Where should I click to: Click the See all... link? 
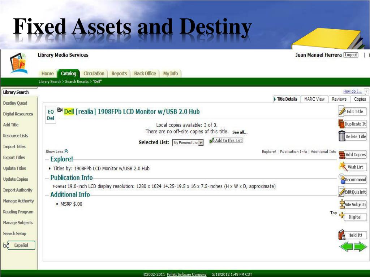click(x=240, y=132)
